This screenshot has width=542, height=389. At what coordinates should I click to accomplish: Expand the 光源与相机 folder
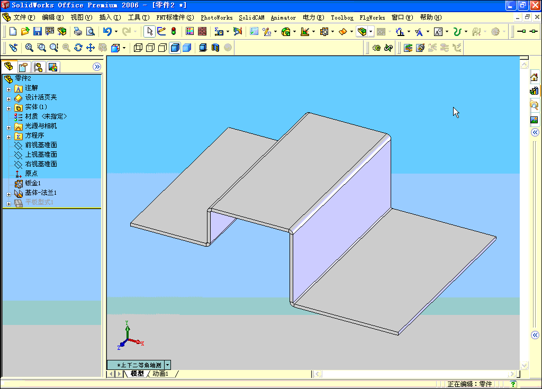(8, 128)
